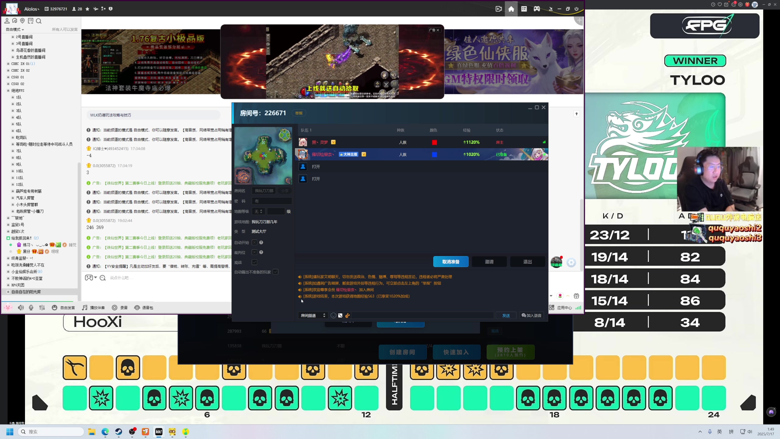This screenshot has height=439, width=780.
Task: Click the history clock icon in stream window
Action: pyautogui.click(x=713, y=4)
